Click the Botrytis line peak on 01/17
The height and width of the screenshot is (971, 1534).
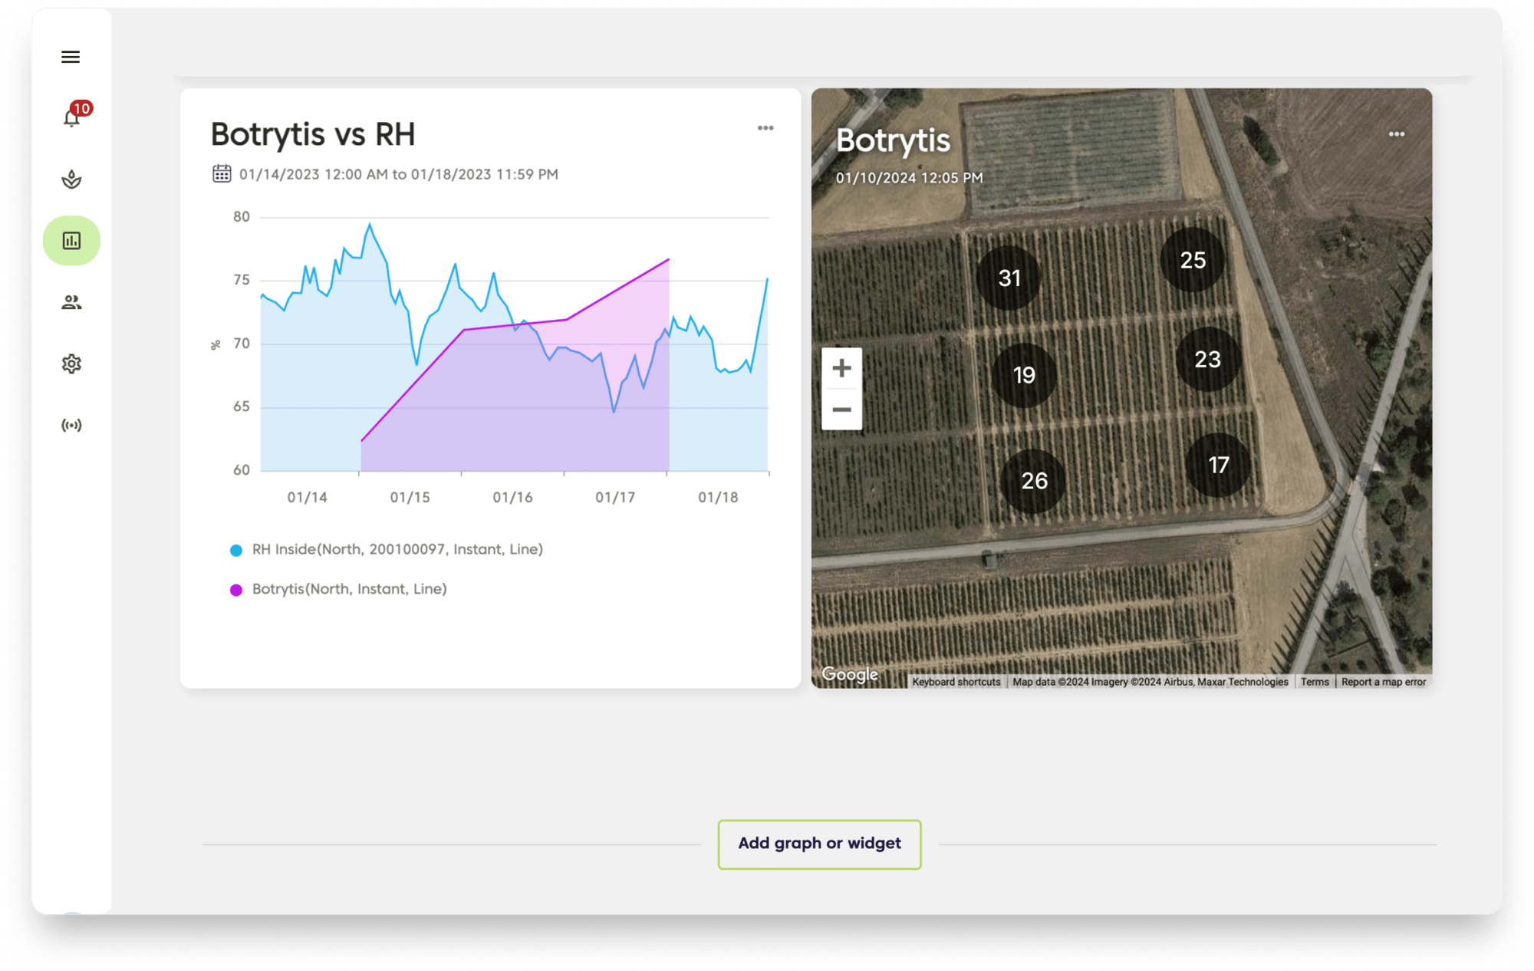click(x=668, y=260)
